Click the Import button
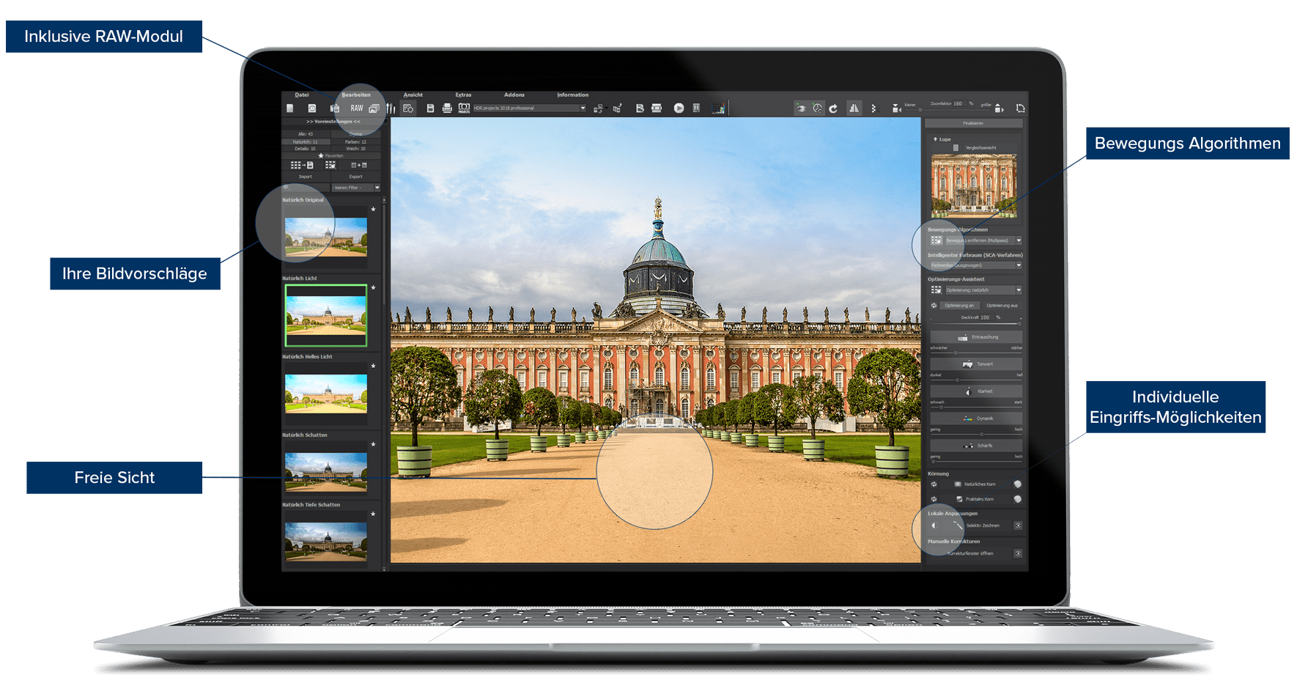 coord(306,177)
